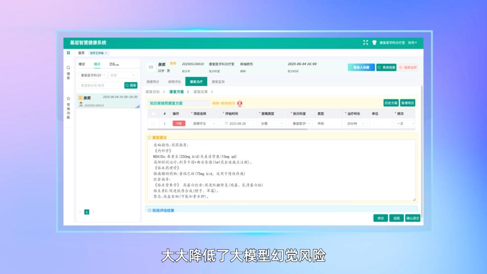Open 患者档案 button
The image size is (487, 274).
[x=386, y=67]
